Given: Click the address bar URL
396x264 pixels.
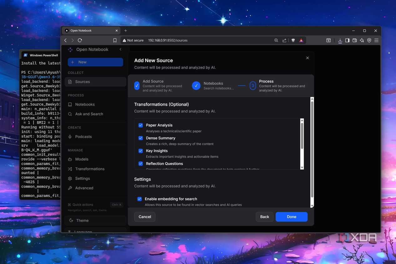Looking at the screenshot, I should [168, 40].
